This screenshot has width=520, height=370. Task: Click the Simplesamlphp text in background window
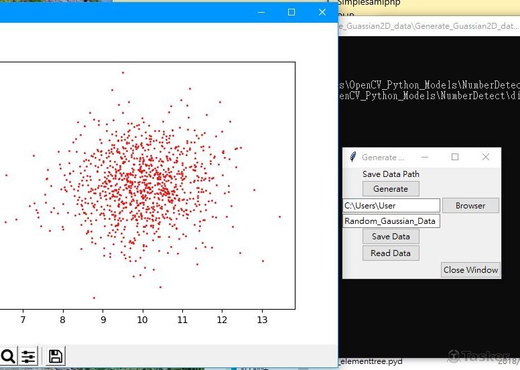click(x=369, y=3)
